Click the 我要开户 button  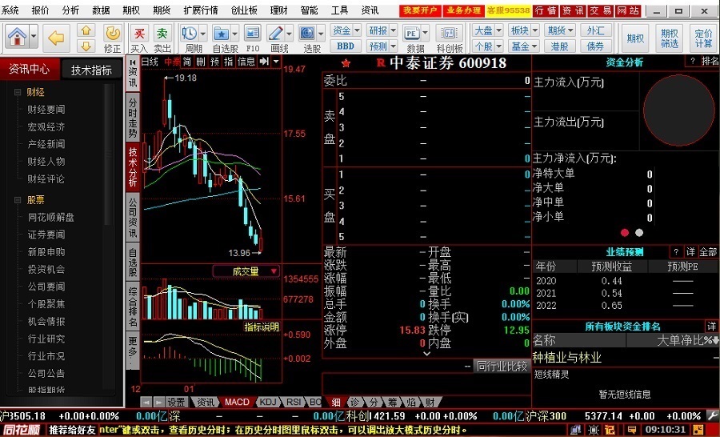(420, 10)
